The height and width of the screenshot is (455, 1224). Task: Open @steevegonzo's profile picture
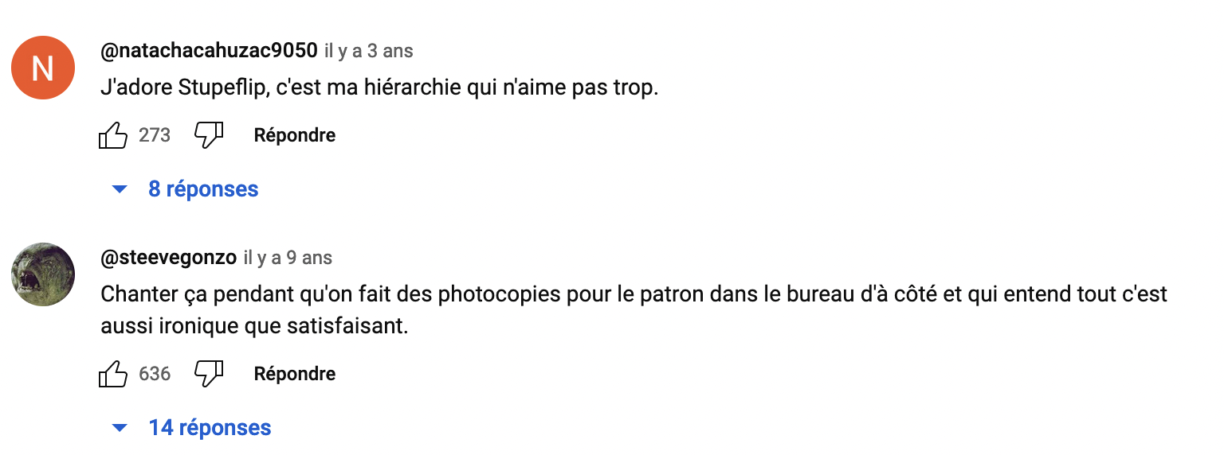(43, 274)
